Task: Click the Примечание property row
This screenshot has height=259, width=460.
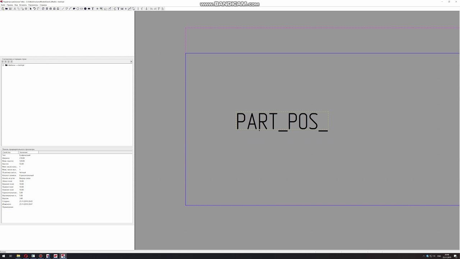Action: click(67, 207)
